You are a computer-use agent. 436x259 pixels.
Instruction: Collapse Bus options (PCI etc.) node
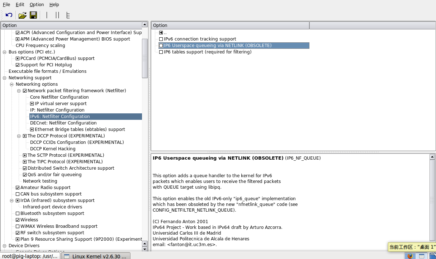(5, 52)
